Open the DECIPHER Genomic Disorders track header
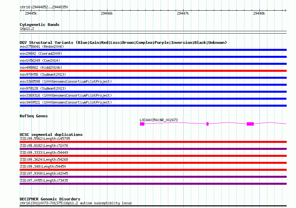Viewport: 296px width, 208px height. pyautogui.click(x=50, y=199)
